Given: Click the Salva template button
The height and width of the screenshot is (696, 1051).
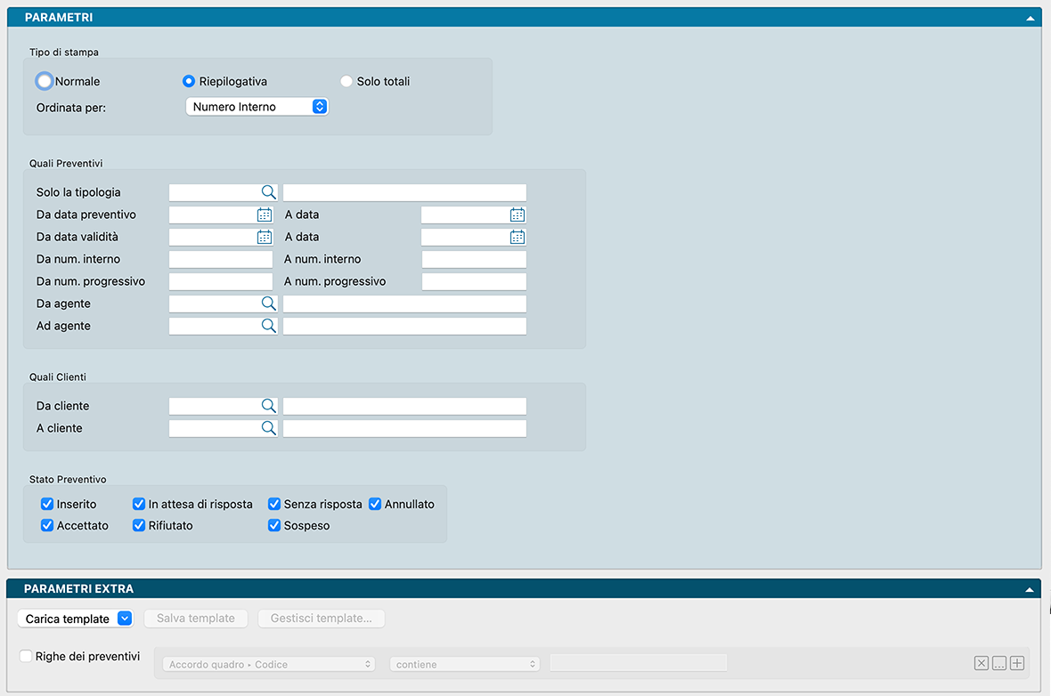Looking at the screenshot, I should coord(196,619).
